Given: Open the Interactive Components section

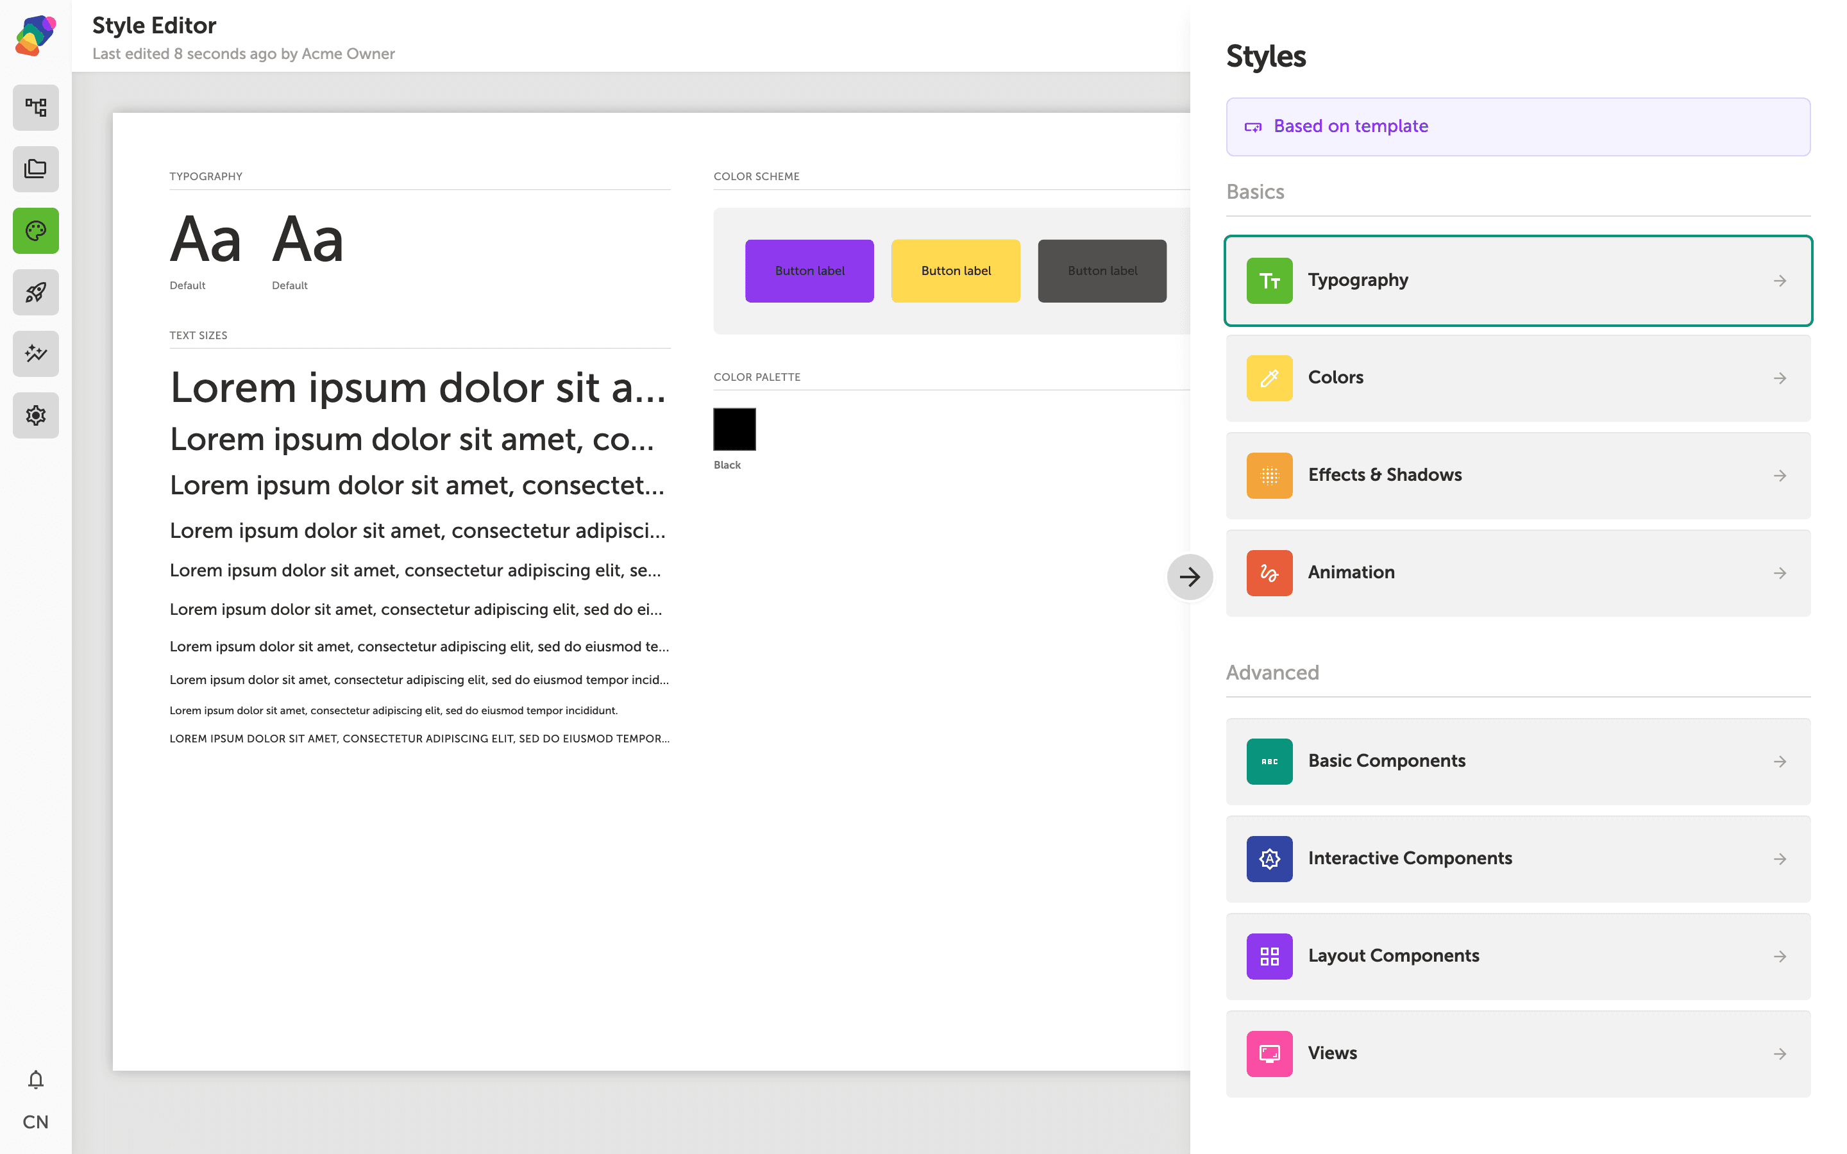Looking at the screenshot, I should pyautogui.click(x=1518, y=858).
